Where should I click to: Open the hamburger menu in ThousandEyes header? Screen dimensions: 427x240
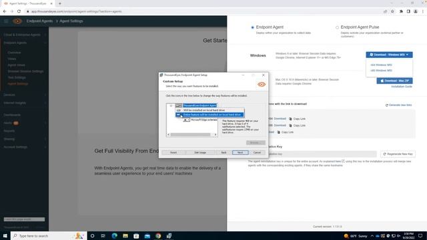pyautogui.click(x=6, y=21)
